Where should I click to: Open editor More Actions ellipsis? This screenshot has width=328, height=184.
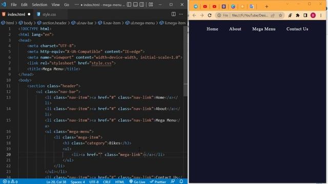coord(181,14)
